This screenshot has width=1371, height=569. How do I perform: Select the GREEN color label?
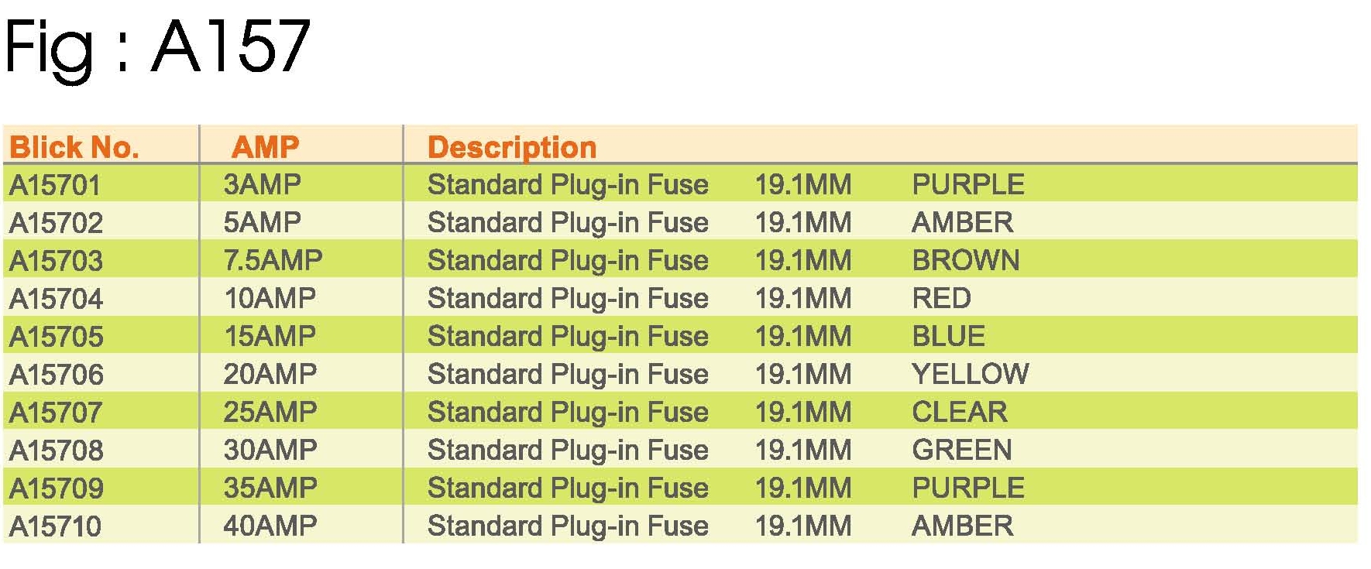tap(961, 450)
